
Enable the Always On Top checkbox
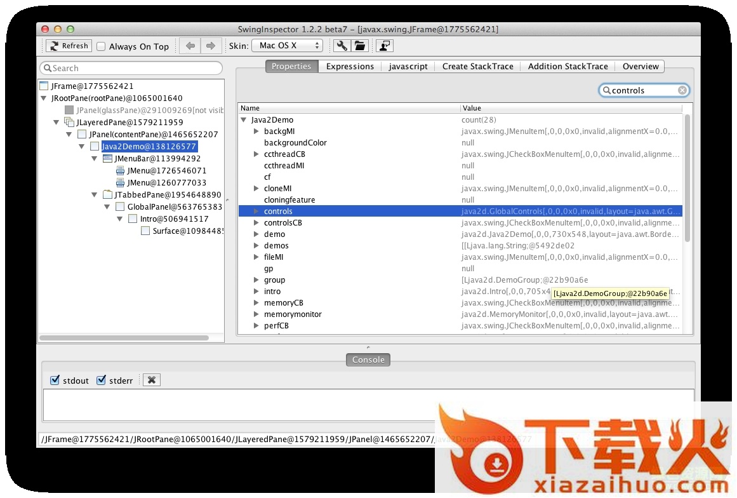101,46
